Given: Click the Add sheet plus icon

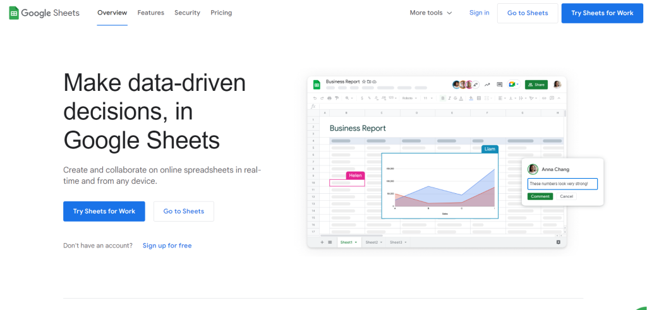Looking at the screenshot, I should (322, 242).
